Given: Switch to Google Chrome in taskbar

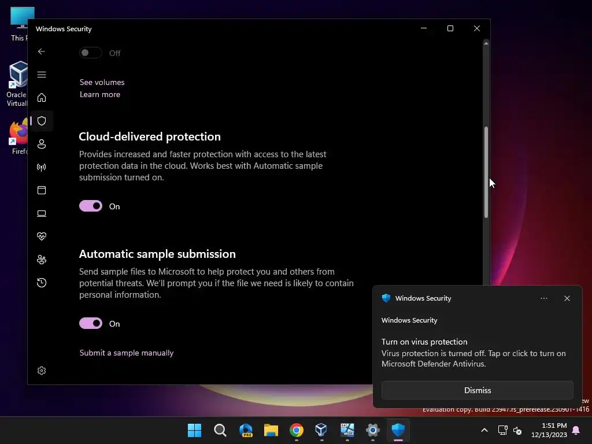Looking at the screenshot, I should [297, 430].
